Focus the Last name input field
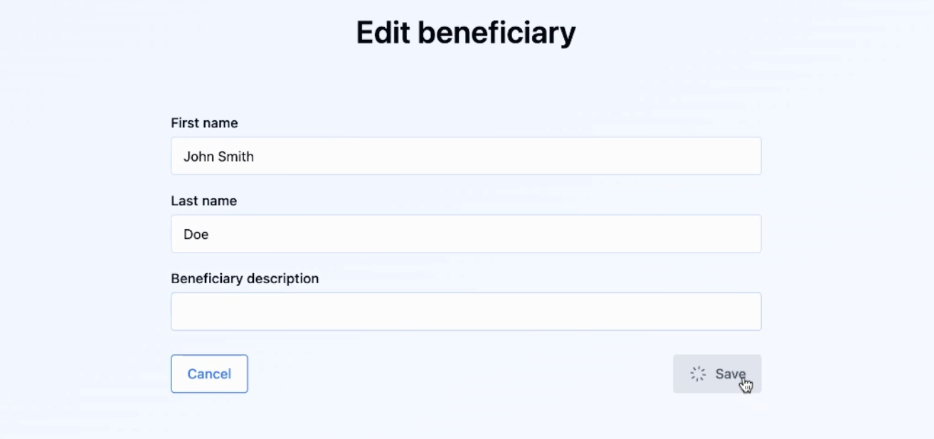934x439 pixels. click(x=466, y=233)
